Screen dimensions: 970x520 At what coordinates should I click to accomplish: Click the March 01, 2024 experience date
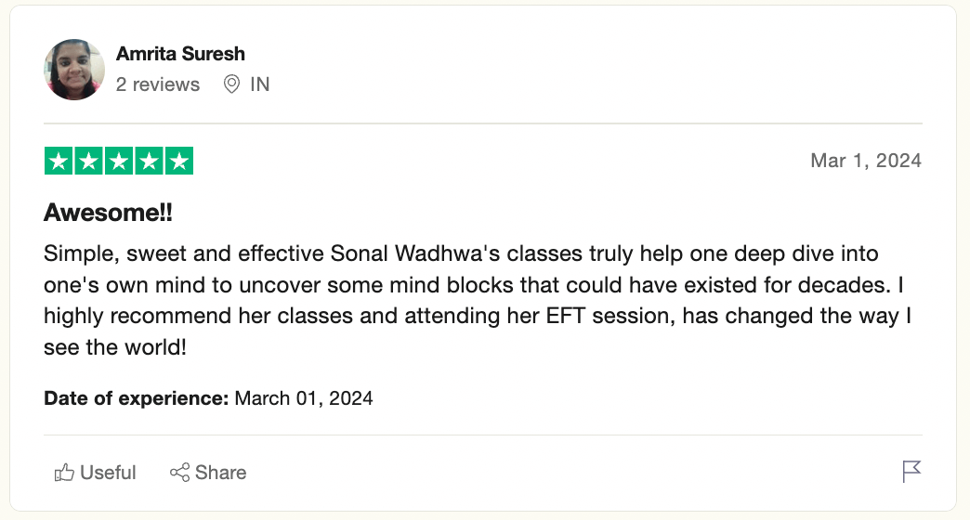click(x=304, y=398)
